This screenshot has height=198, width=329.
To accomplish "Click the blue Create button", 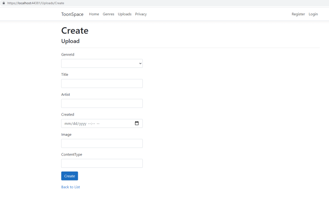I will pos(70,176).
